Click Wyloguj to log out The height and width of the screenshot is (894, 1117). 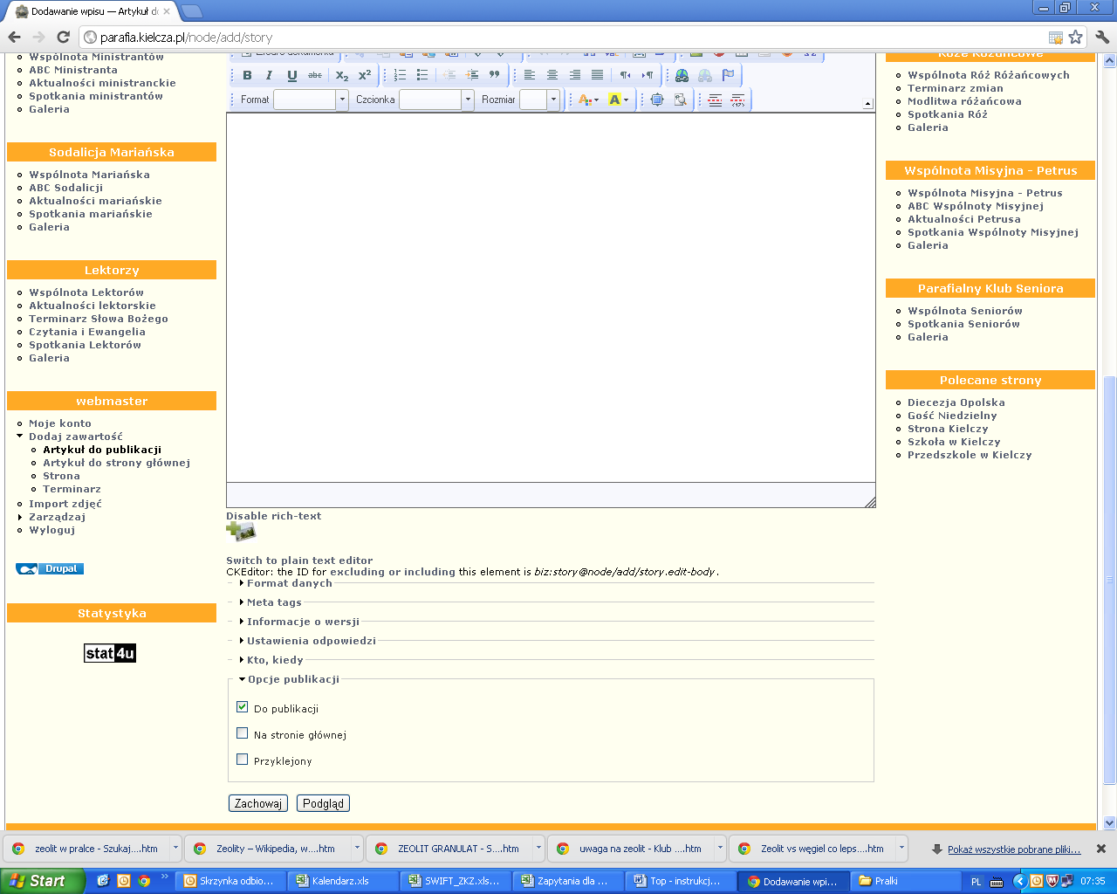pyautogui.click(x=52, y=530)
